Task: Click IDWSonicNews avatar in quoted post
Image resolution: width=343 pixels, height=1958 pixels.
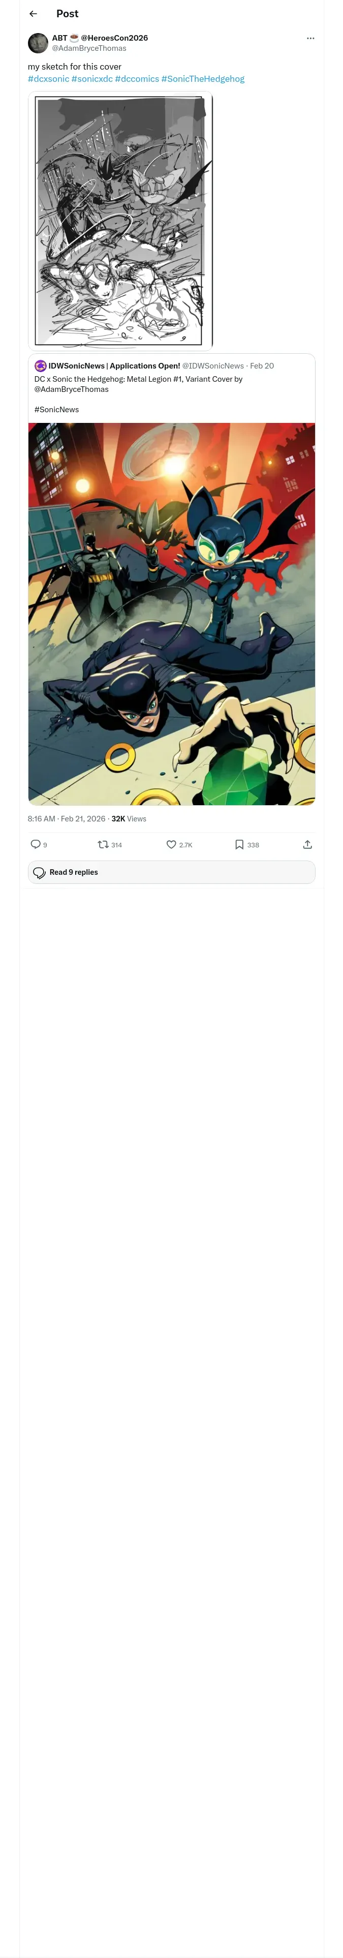Action: coord(40,365)
